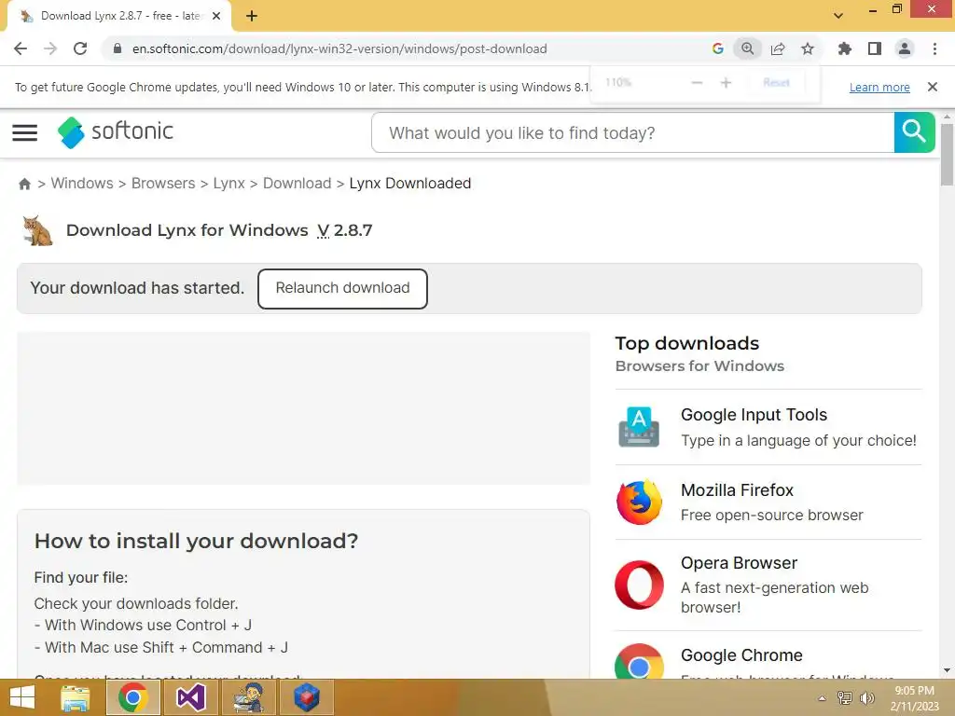The image size is (955, 716).
Task: Open Opera Browser entry
Action: pos(768,585)
